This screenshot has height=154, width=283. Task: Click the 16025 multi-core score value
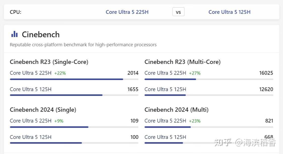(266, 73)
